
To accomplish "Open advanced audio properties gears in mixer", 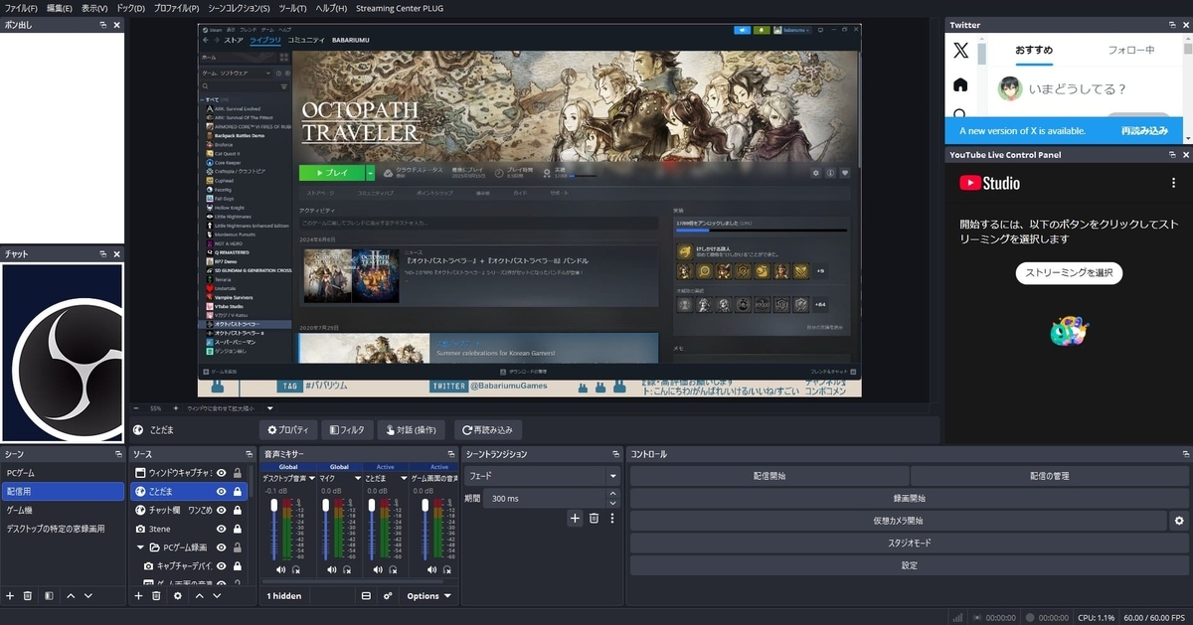I will tap(388, 596).
